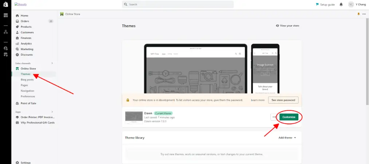The height and width of the screenshot is (164, 369).
Task: Click See store password button
Action: (x=283, y=100)
